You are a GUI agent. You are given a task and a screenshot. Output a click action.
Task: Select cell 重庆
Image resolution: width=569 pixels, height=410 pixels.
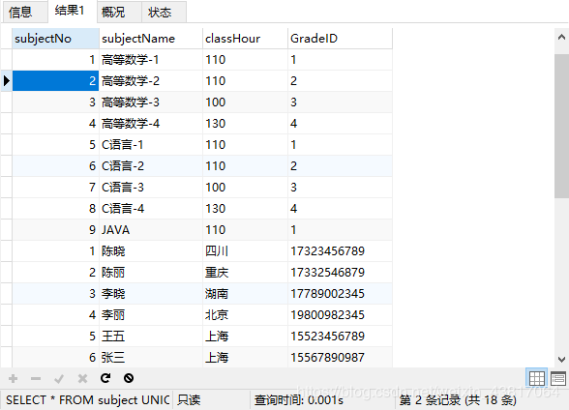coord(245,273)
